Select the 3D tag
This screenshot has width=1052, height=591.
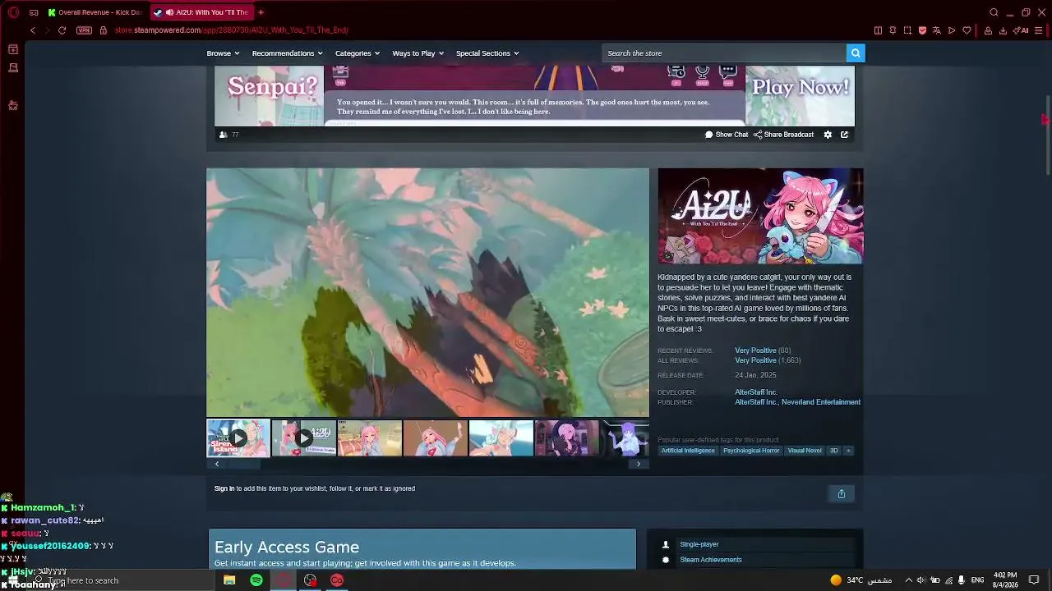click(834, 451)
